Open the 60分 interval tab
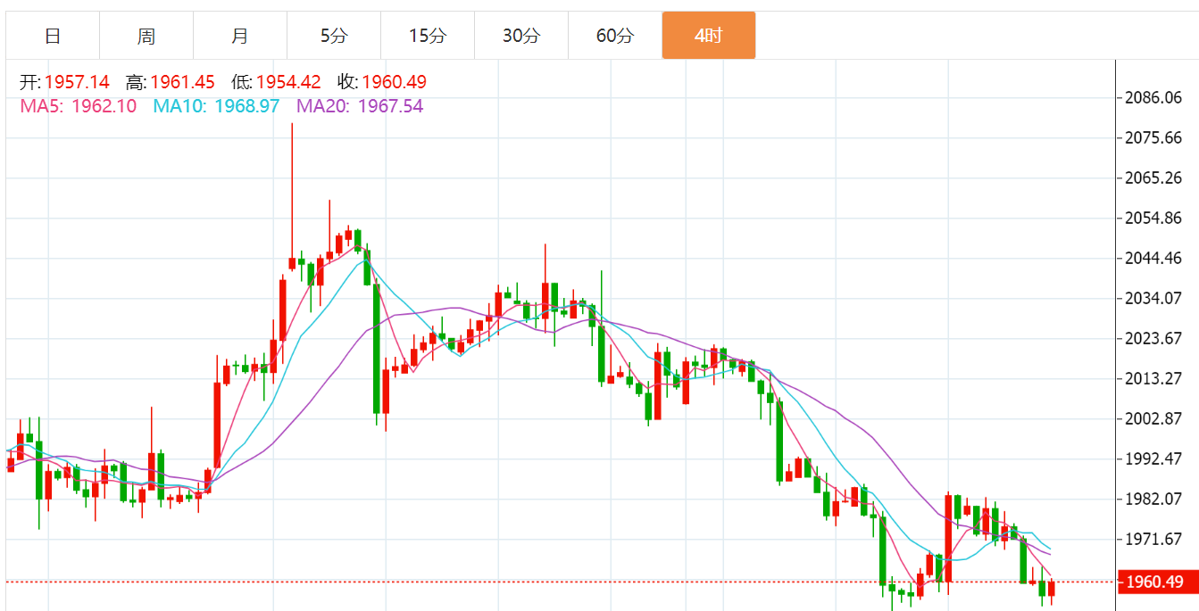1199x611 pixels. coord(615,36)
